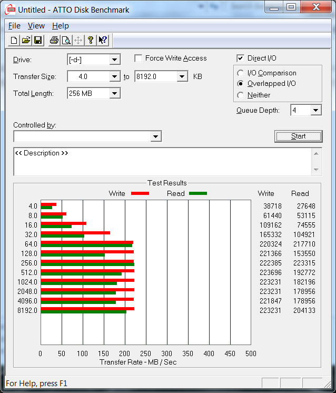
Task: Click the ATTO app icon in title bar
Action: click(11, 10)
